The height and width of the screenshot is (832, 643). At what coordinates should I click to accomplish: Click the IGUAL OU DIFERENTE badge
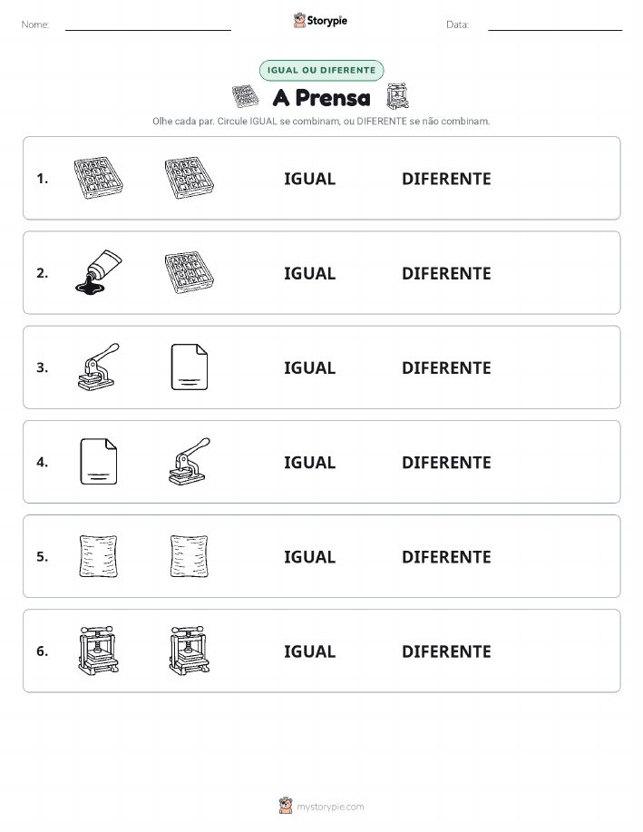pyautogui.click(x=321, y=70)
